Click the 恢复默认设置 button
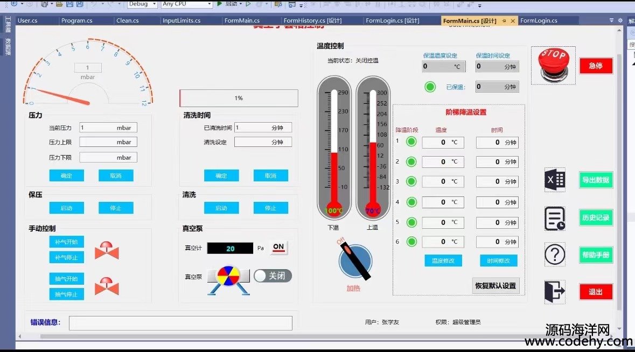Image resolution: width=635 pixels, height=352 pixels. point(496,286)
